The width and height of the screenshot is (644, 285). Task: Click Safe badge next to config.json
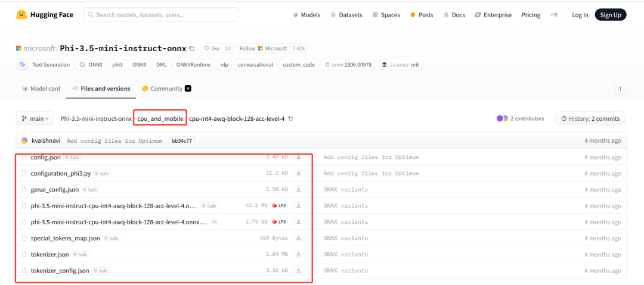[x=73, y=157]
